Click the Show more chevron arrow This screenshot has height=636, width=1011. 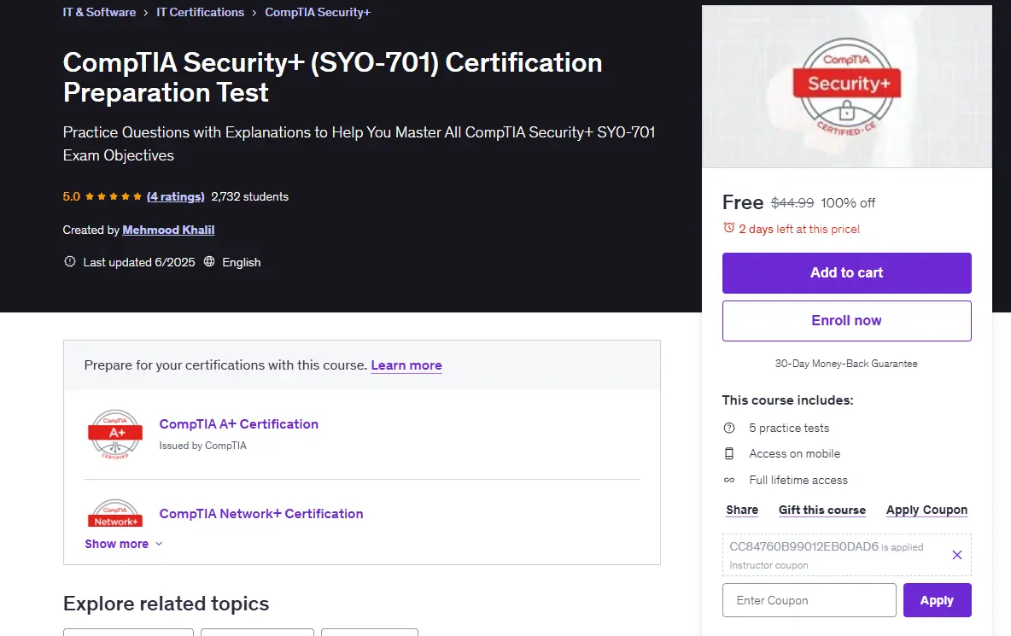pyautogui.click(x=159, y=544)
